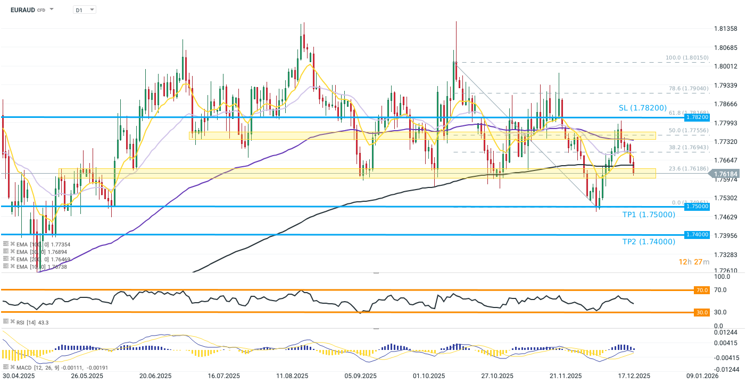The image size is (746, 385).
Task: Close the RSI indicator panel
Action: [13, 322]
